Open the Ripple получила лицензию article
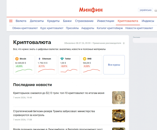 tap(58, 129)
